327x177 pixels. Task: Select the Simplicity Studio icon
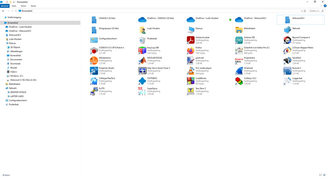click(94, 71)
